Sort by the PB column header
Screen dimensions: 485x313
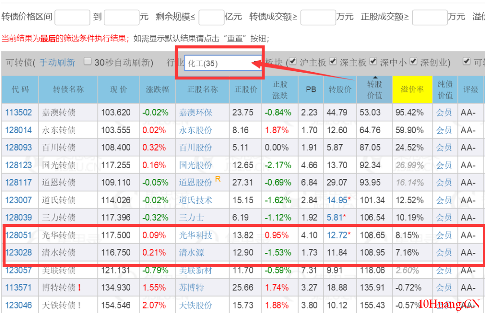pyautogui.click(x=311, y=90)
